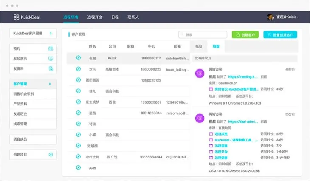Open the 联系人 nav tab
Screen dimensions: 310x181
pyautogui.click(x=133, y=17)
